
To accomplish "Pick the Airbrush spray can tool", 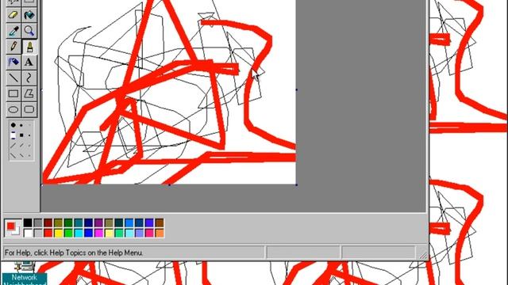I will (13, 62).
